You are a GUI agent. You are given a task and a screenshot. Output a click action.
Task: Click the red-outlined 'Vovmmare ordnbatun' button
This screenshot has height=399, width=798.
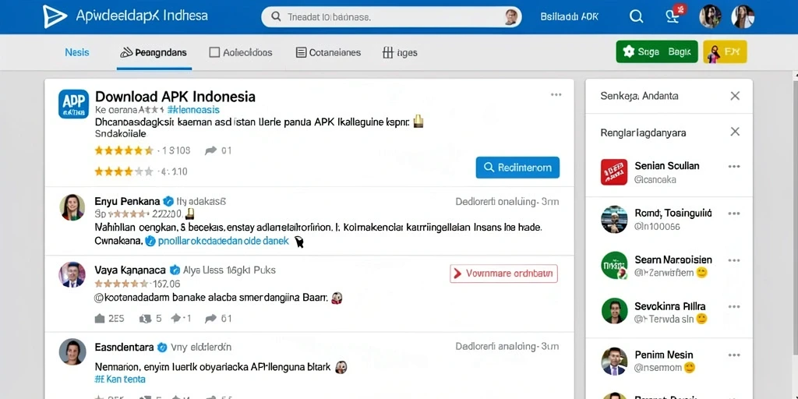coord(504,274)
